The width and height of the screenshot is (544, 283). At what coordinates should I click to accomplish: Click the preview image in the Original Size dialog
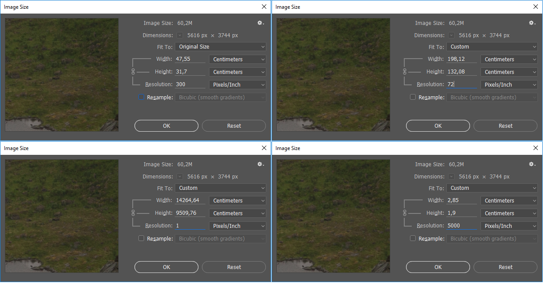pos(62,75)
